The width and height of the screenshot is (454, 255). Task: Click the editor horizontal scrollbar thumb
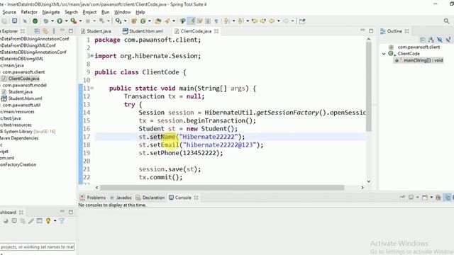coord(222,188)
